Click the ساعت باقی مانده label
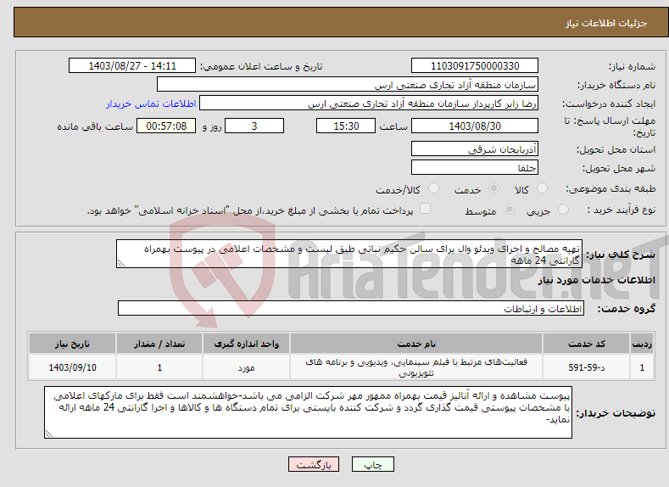The image size is (669, 487). coord(95,126)
